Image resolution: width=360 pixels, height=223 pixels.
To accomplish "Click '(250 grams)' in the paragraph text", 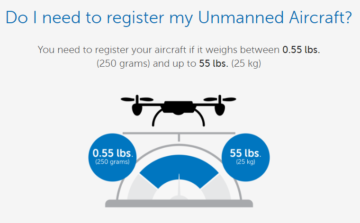I will [x=123, y=64].
